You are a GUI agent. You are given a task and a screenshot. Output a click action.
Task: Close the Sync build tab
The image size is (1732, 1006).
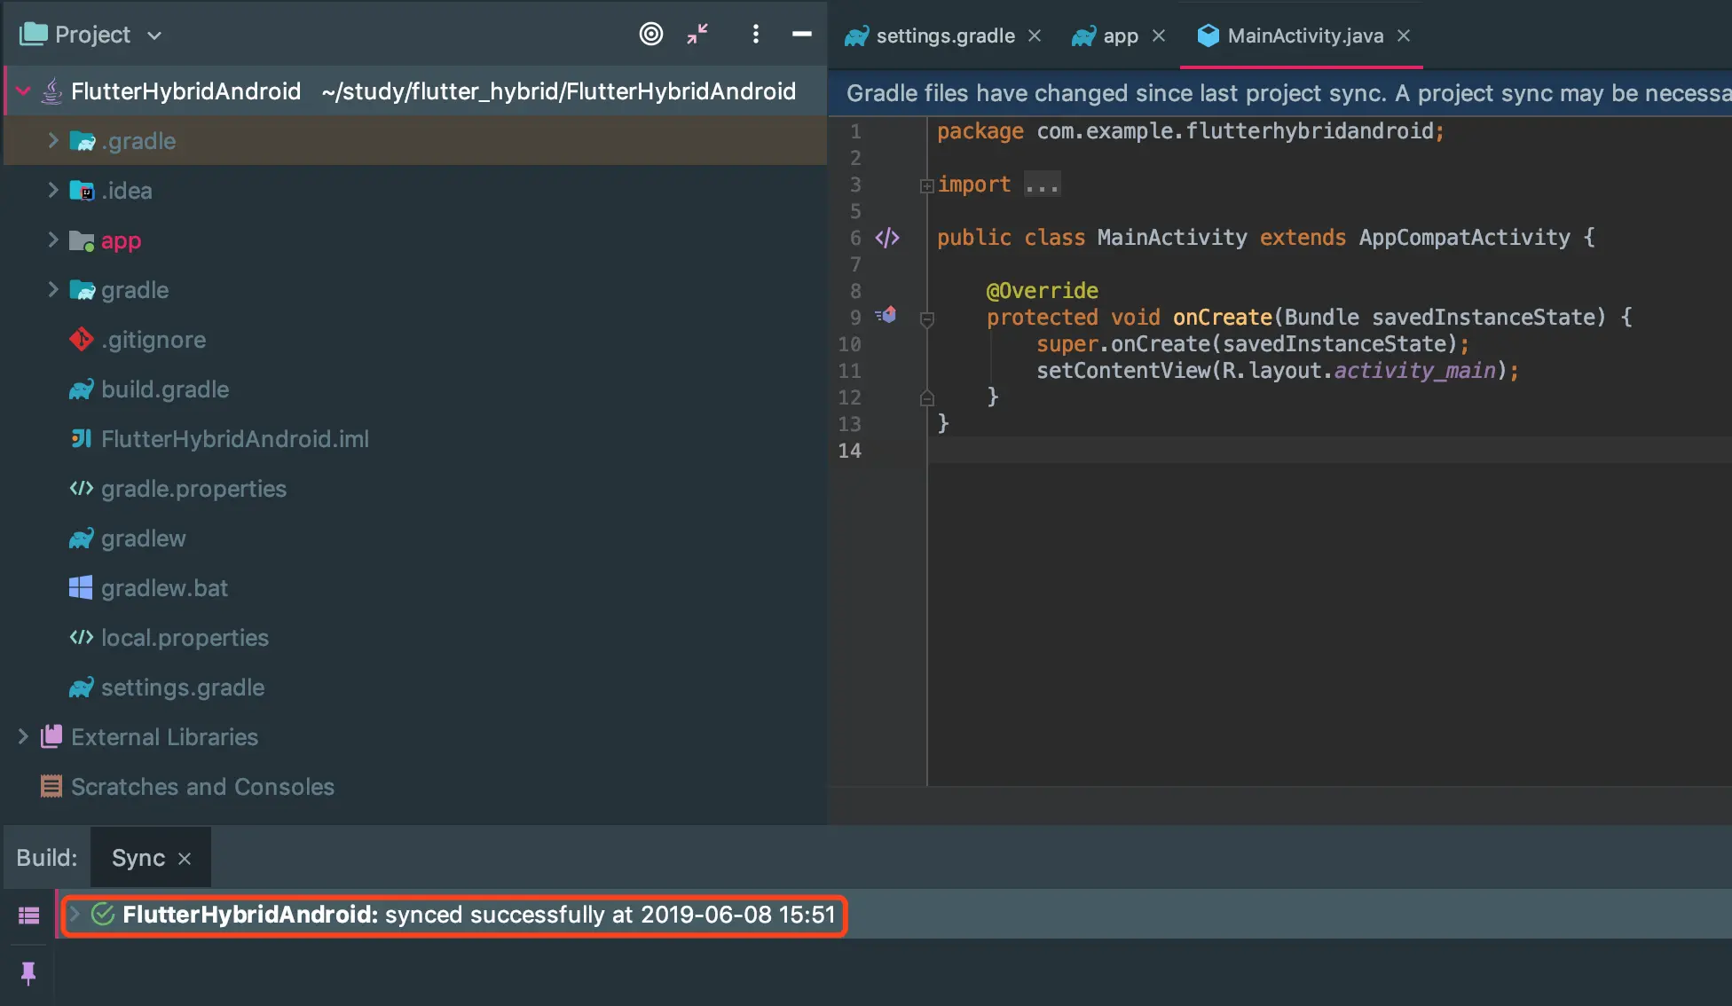185,859
